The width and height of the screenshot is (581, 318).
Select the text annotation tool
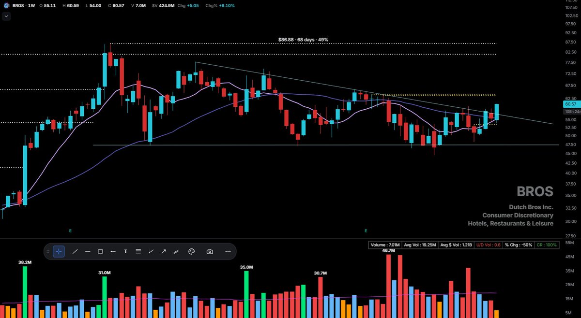(x=125, y=251)
